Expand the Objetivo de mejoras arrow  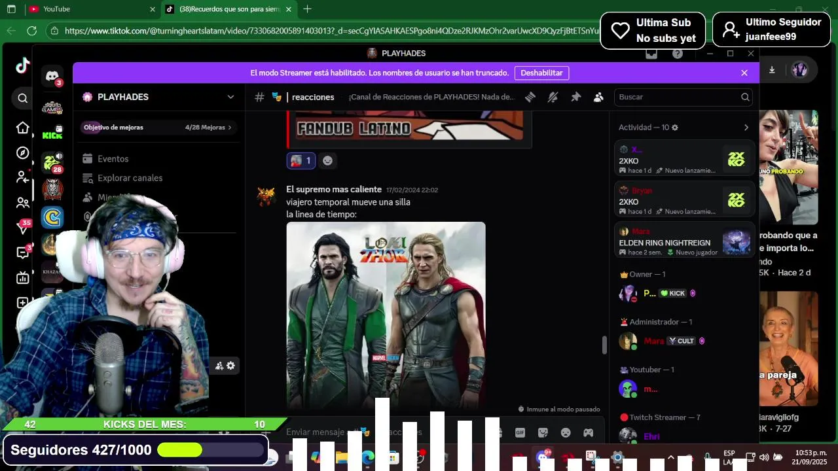coord(229,128)
